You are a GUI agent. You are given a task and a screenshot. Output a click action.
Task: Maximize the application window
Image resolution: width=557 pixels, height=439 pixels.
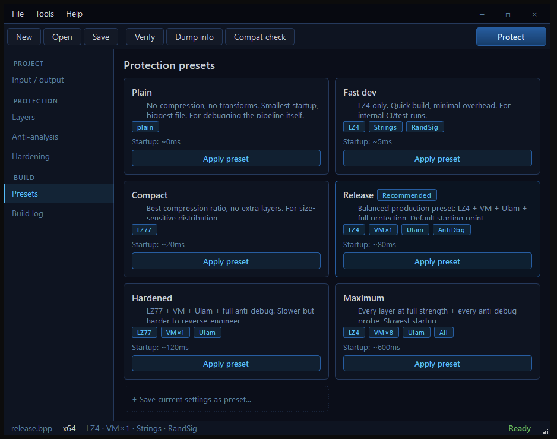(x=508, y=15)
